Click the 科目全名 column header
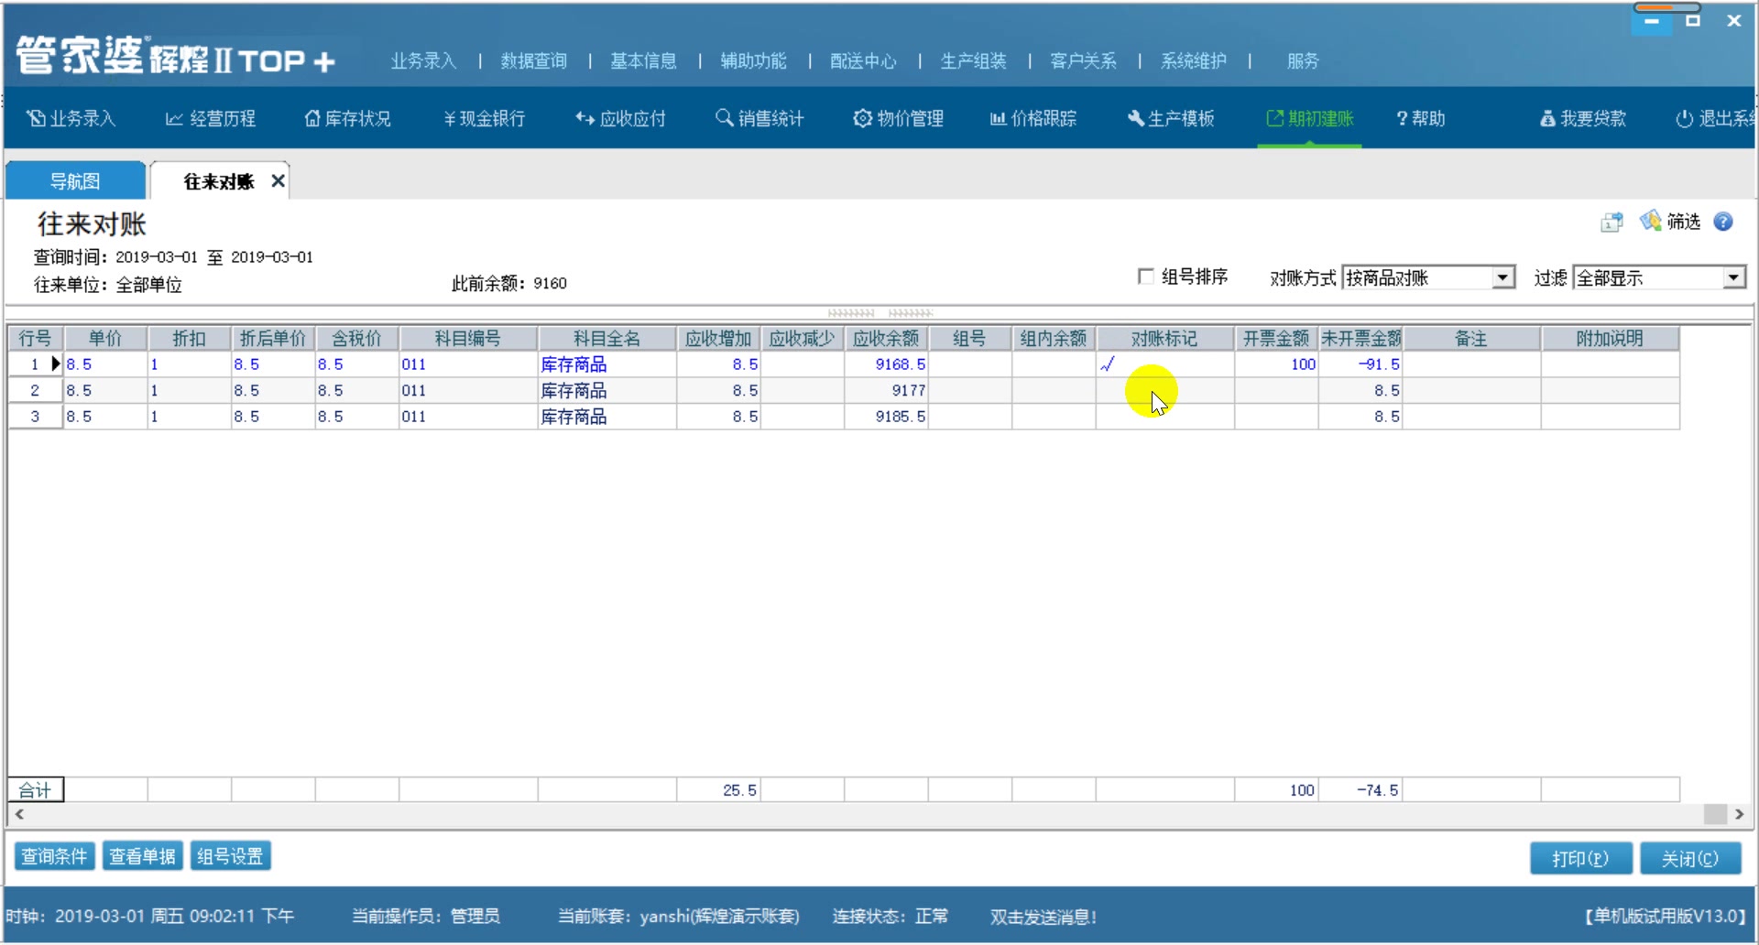This screenshot has width=1759, height=945. coord(606,339)
